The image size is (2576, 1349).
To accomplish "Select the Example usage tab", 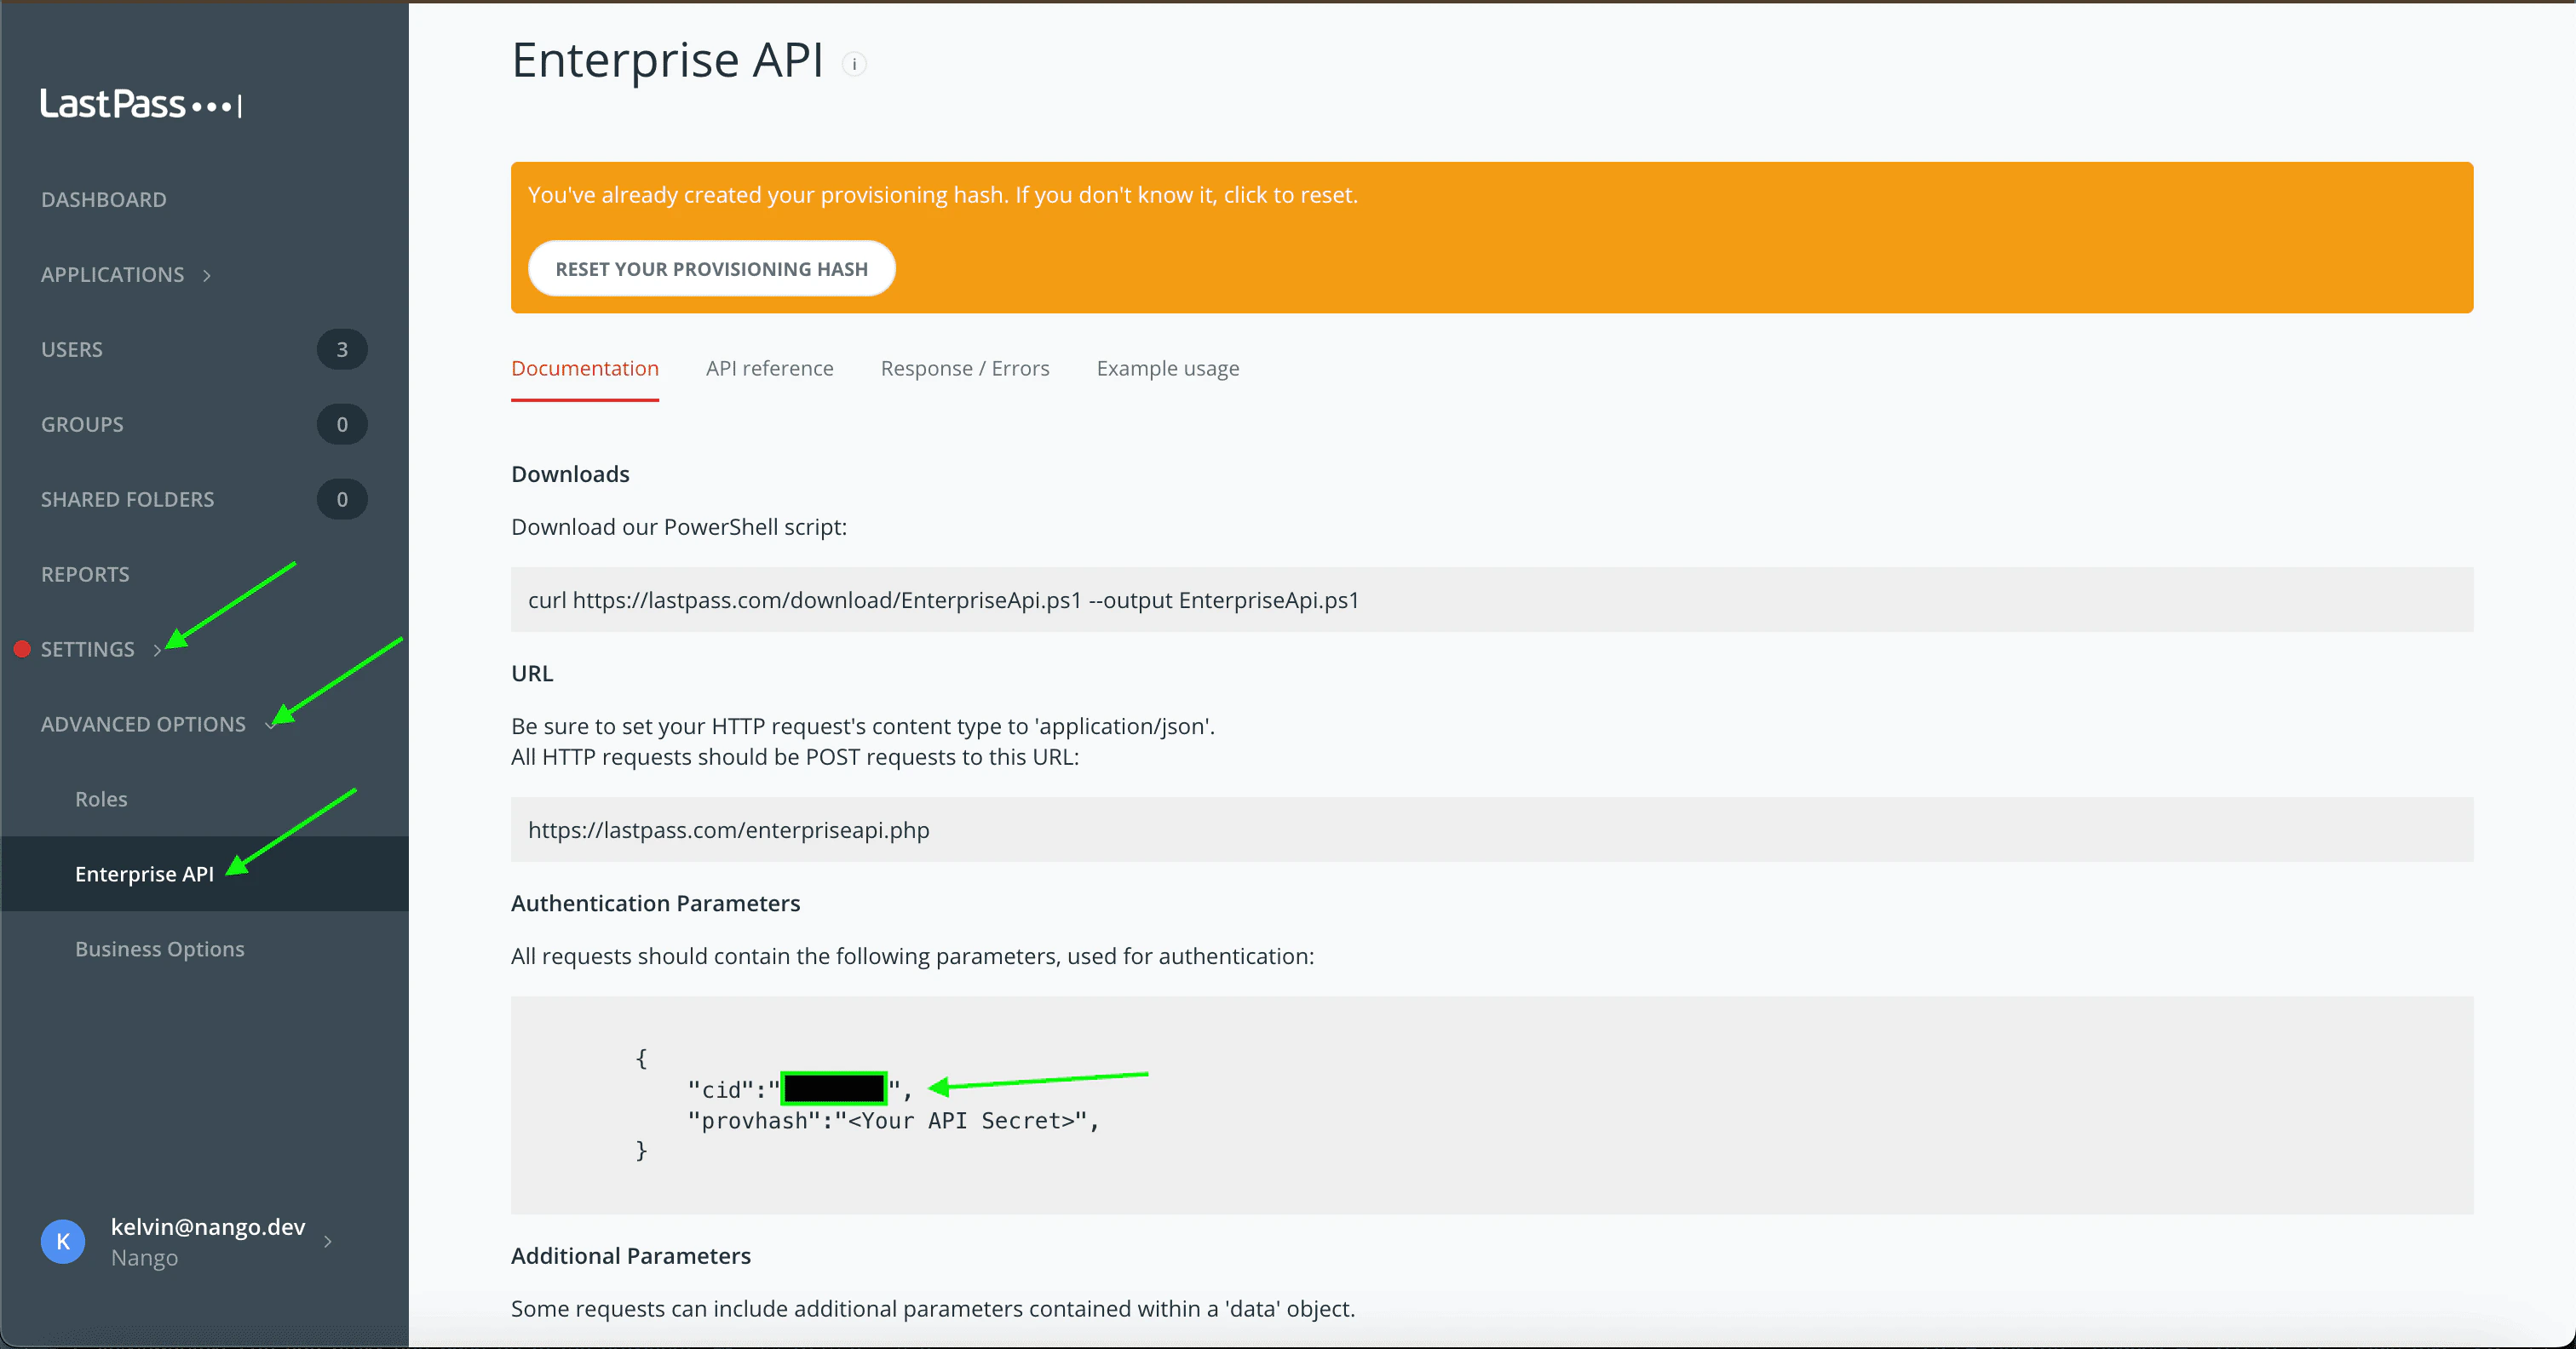I will pos(1167,368).
